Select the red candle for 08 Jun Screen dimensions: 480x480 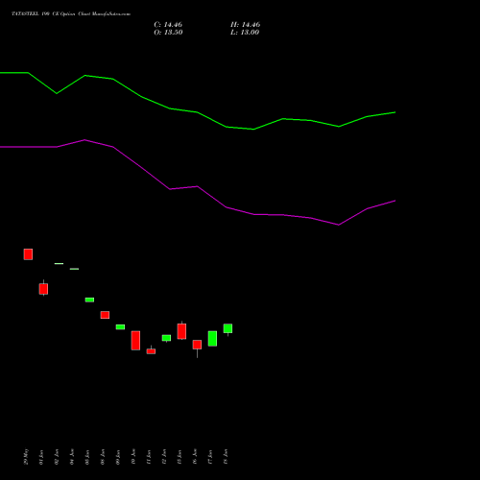[105, 315]
